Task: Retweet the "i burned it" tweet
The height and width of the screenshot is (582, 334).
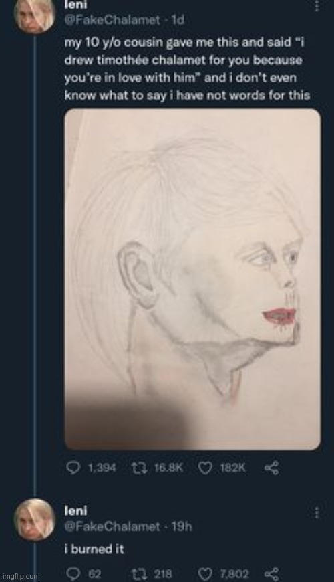Action: coord(139,574)
